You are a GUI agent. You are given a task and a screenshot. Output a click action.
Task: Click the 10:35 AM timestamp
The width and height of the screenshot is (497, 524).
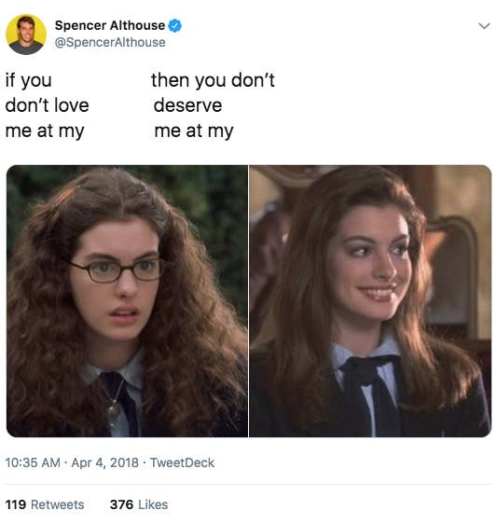coord(33,462)
